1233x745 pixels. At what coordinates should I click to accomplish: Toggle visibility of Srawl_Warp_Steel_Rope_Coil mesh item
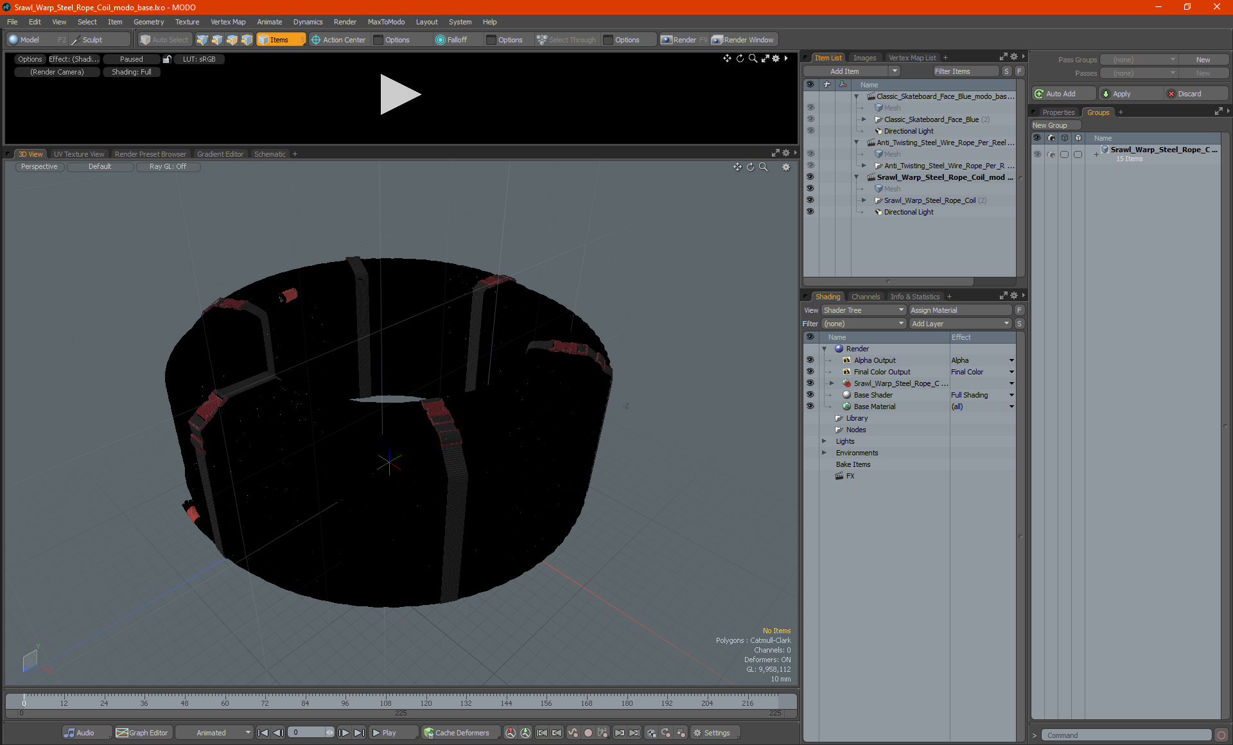coord(810,200)
